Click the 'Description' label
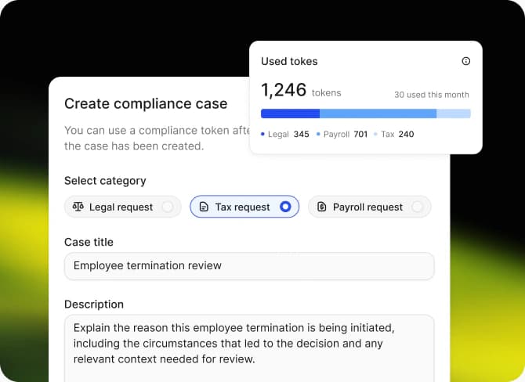The height and width of the screenshot is (382, 525). (x=94, y=304)
